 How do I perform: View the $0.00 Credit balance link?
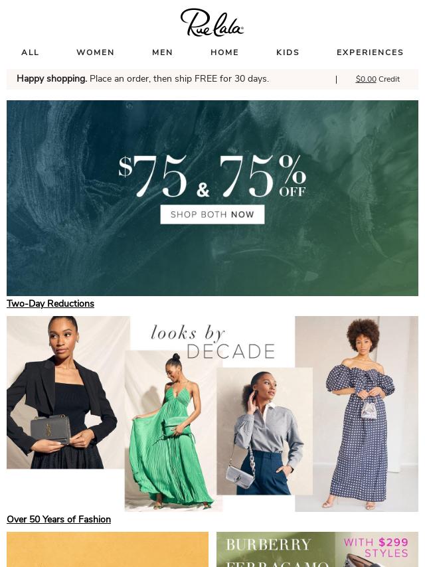378,79
